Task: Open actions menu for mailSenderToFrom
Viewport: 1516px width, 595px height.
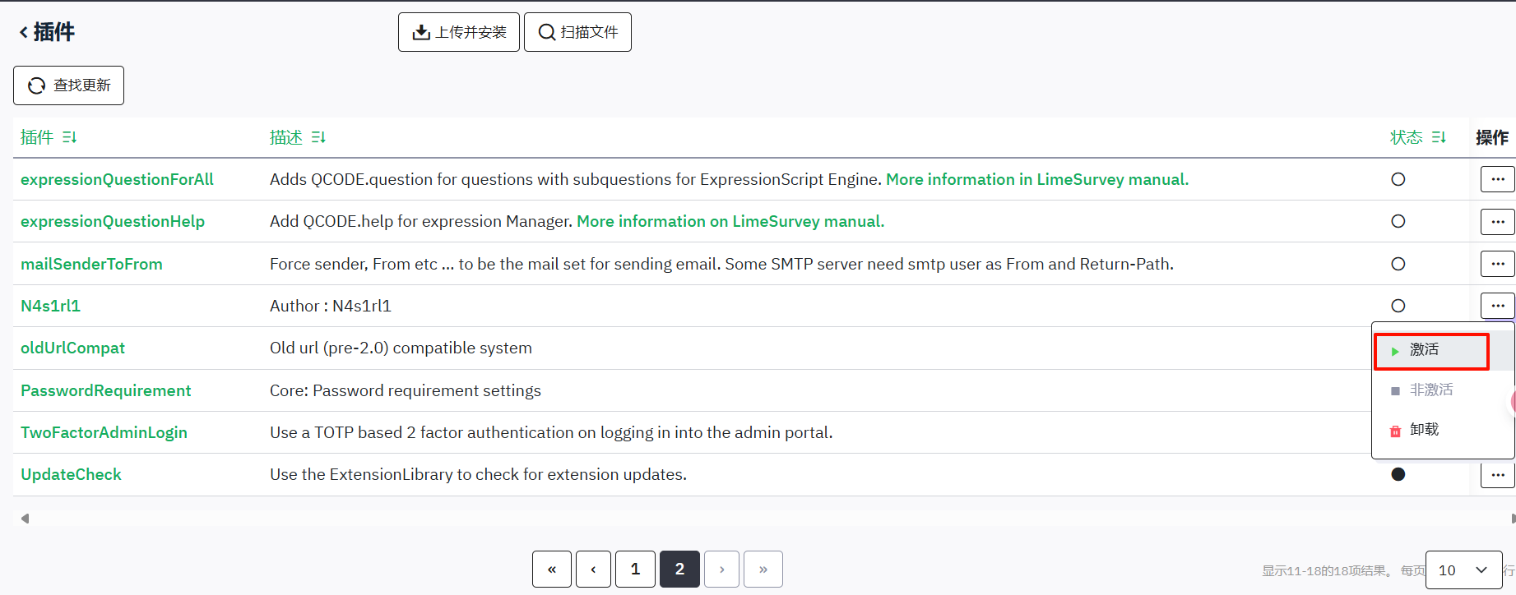Action: 1497,264
